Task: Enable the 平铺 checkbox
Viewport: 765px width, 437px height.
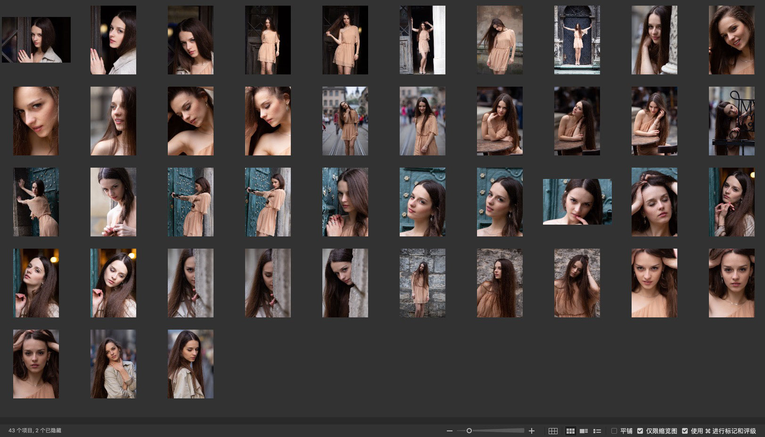Action: coord(614,431)
